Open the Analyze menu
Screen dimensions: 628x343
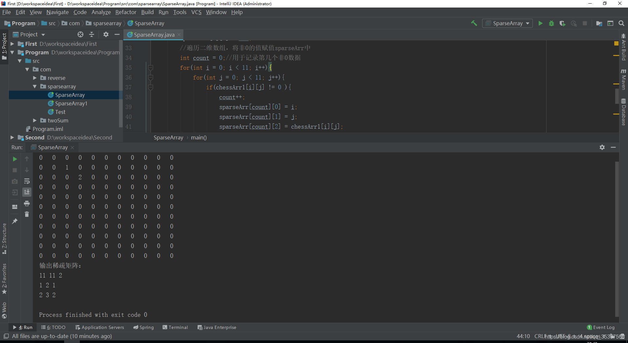(x=101, y=12)
